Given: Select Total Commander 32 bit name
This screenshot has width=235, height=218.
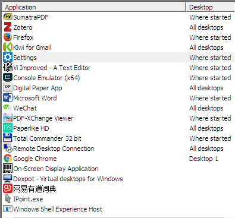Looking at the screenshot, I should (x=47, y=138).
